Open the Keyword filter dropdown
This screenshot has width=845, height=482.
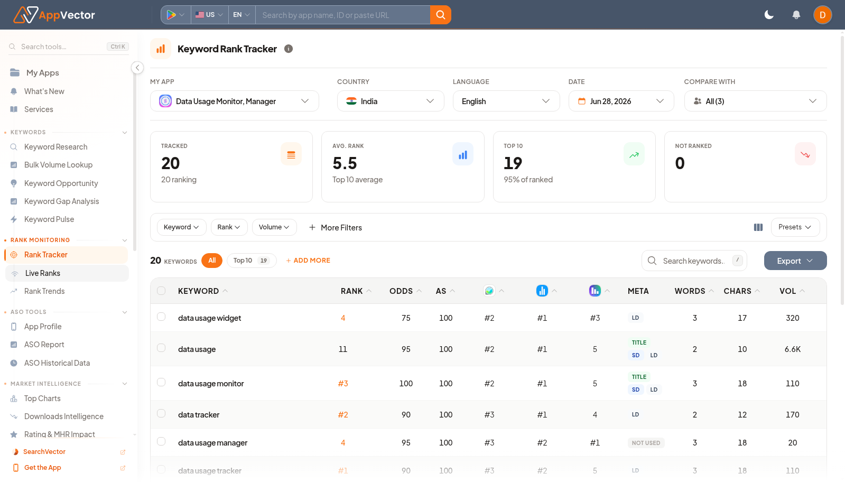click(x=181, y=227)
